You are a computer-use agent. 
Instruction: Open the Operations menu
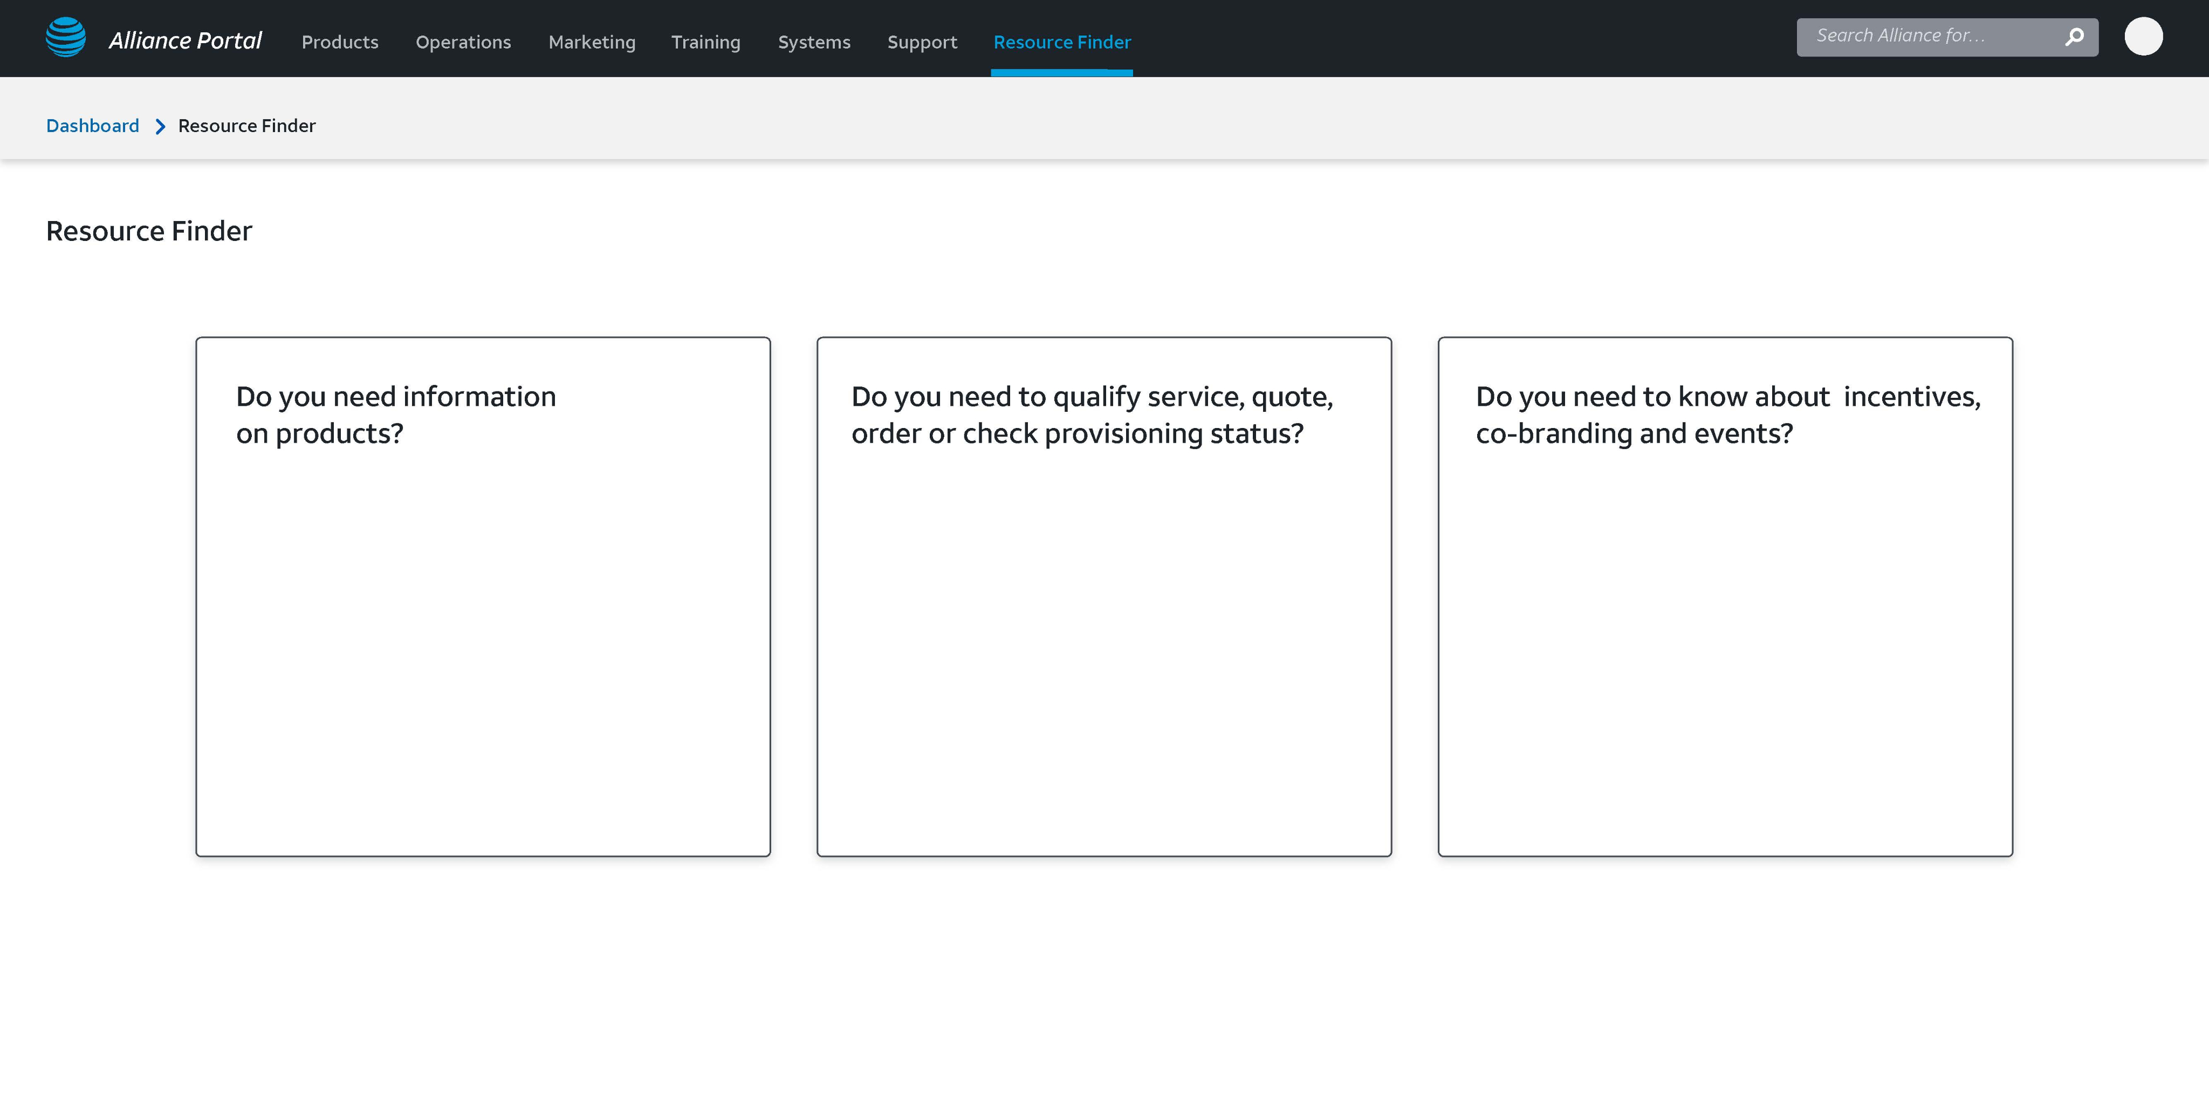(x=463, y=42)
